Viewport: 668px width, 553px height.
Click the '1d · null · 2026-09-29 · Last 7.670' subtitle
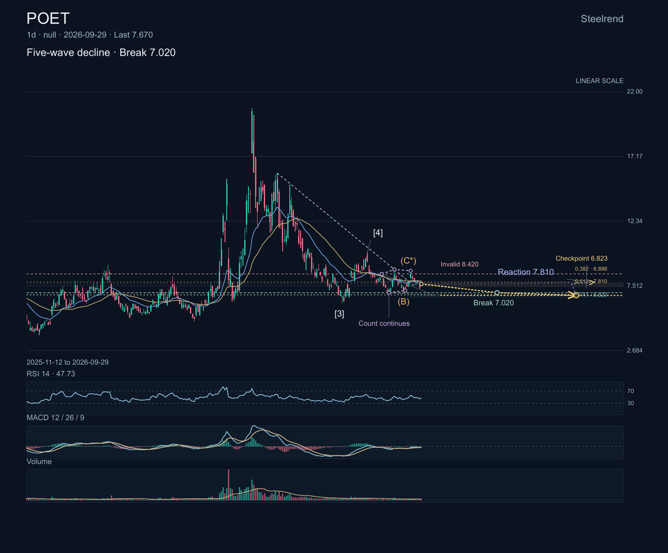click(90, 35)
